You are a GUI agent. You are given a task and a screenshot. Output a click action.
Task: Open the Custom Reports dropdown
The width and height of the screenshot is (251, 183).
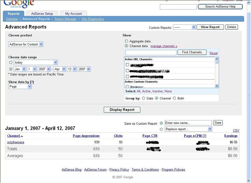(x=185, y=27)
